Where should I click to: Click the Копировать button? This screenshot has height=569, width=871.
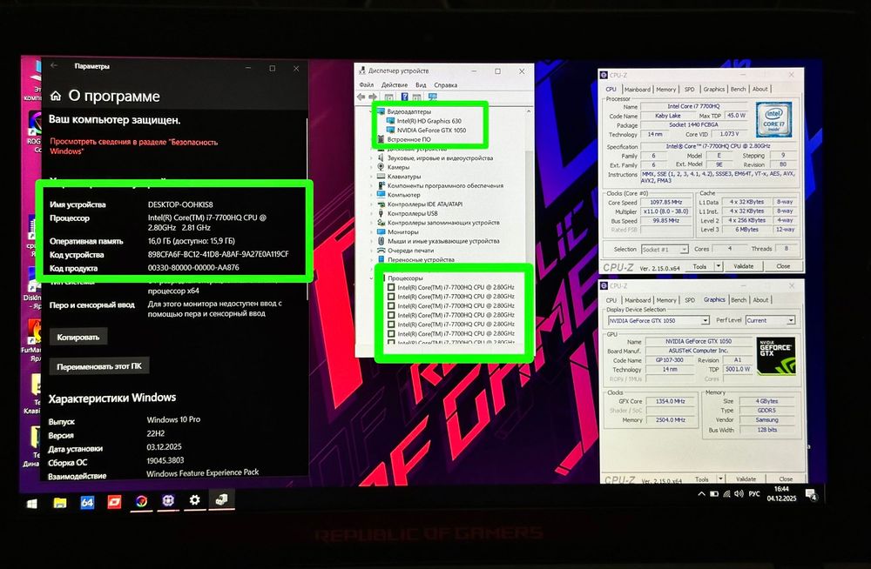(x=78, y=337)
